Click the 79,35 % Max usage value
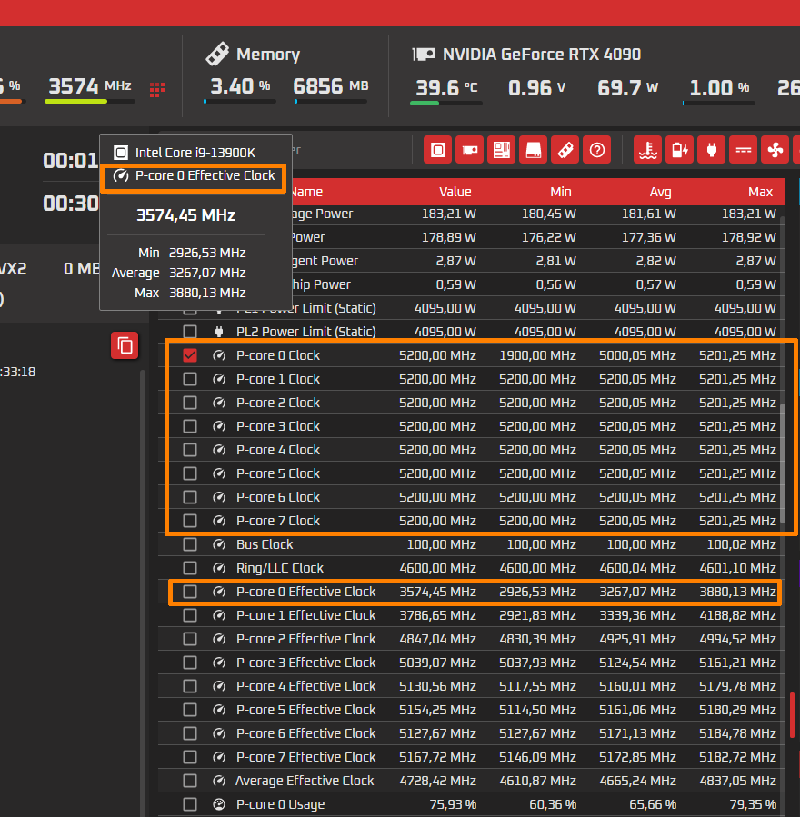The image size is (800, 817). coord(753,804)
